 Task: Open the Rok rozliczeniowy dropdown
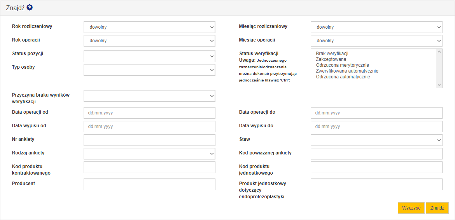[x=149, y=27]
